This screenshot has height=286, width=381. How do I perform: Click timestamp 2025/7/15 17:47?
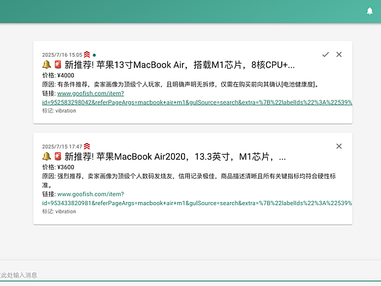point(62,147)
